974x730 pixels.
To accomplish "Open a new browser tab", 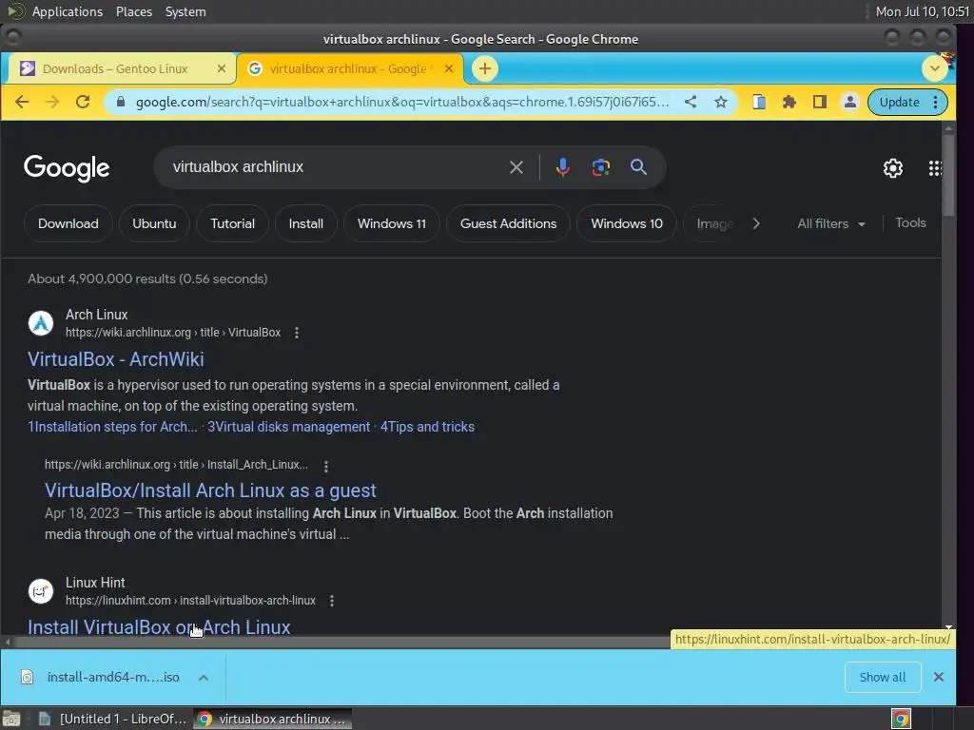I will pos(485,68).
